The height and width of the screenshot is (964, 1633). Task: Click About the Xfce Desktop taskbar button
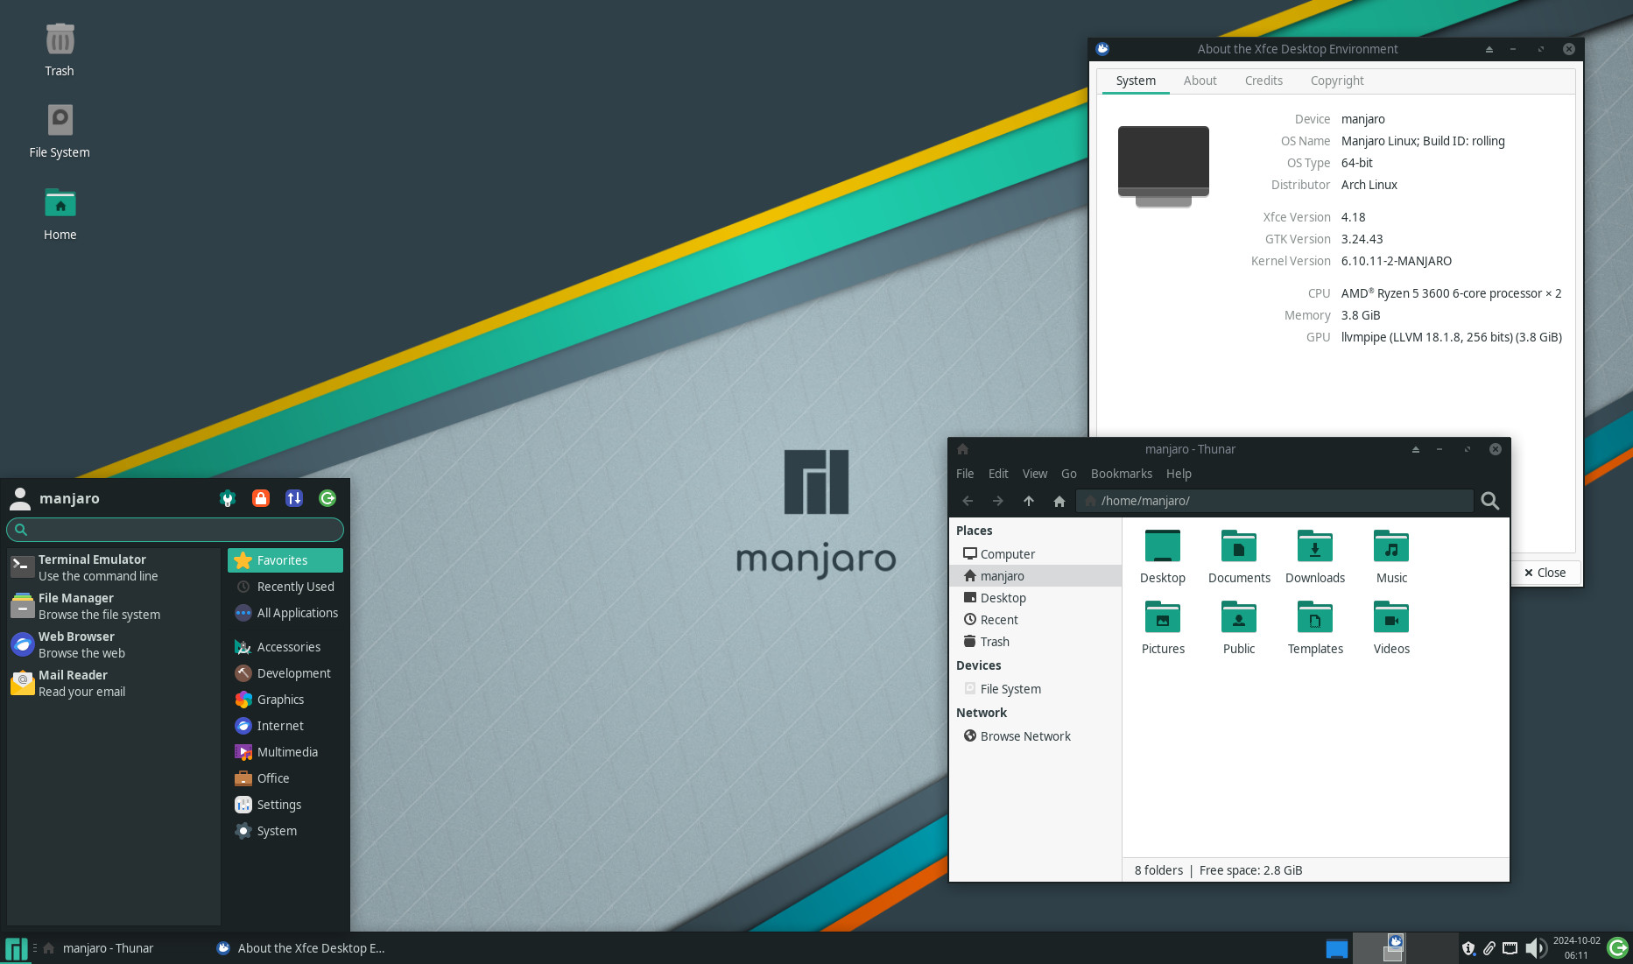[301, 948]
